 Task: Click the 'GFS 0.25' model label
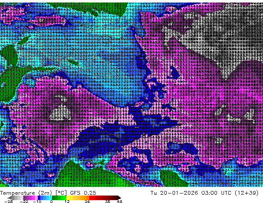click(x=83, y=193)
